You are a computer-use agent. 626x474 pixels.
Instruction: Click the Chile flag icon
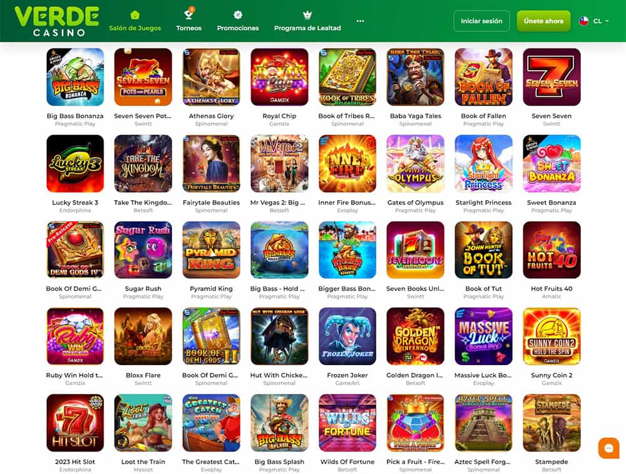point(583,21)
